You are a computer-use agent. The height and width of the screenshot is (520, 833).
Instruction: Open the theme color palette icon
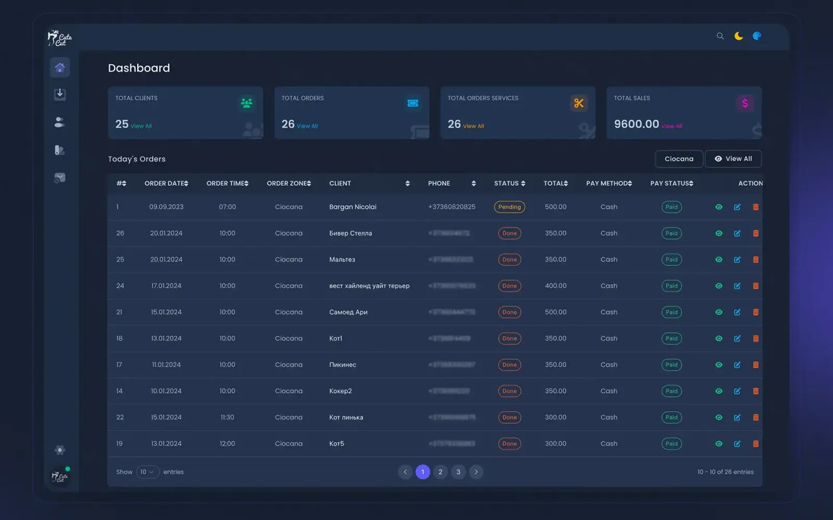tap(757, 36)
